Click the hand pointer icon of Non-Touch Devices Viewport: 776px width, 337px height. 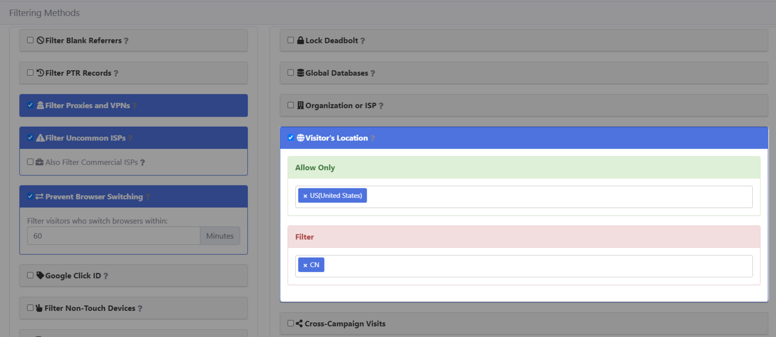click(x=39, y=308)
